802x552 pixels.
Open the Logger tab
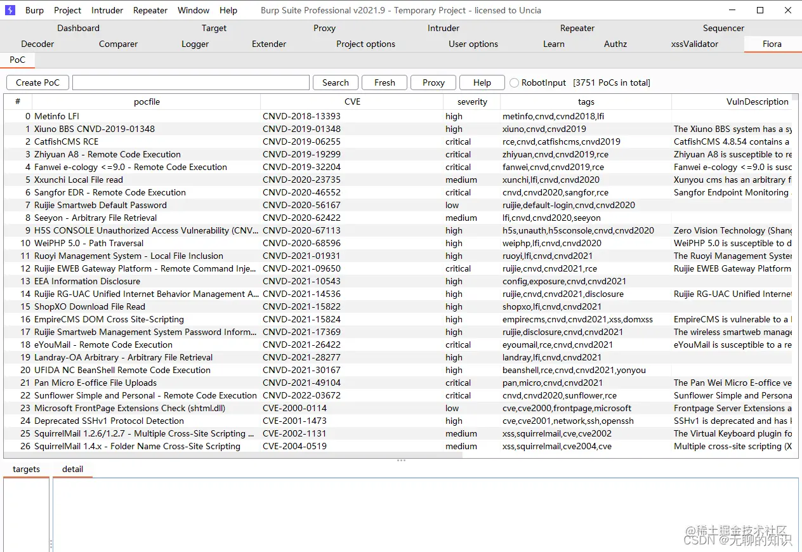click(195, 44)
